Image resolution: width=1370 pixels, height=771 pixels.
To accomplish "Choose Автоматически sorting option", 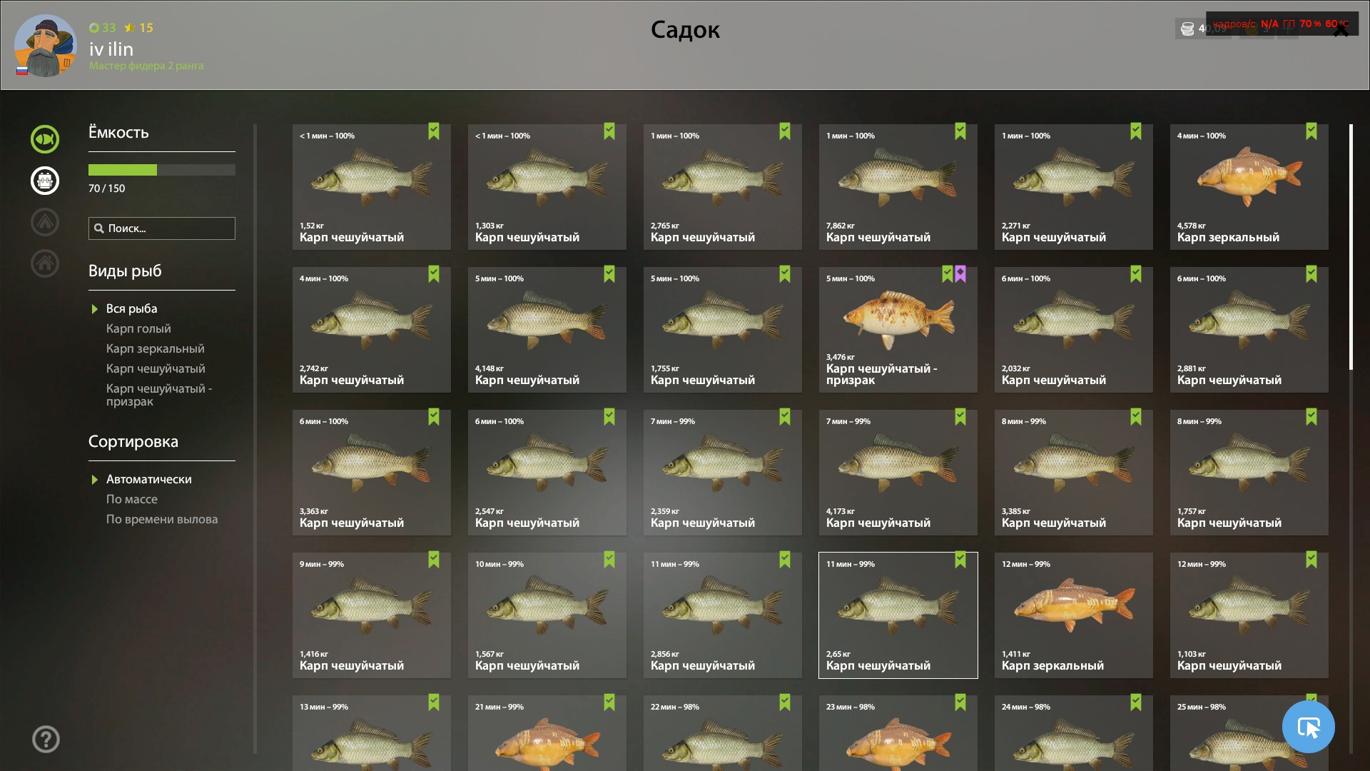I will (x=148, y=479).
